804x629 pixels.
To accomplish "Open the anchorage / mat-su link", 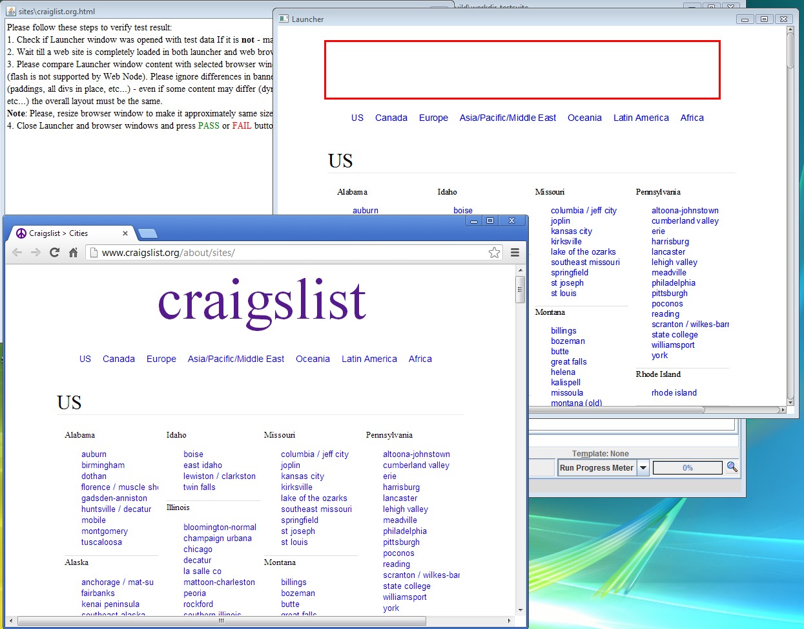I will [x=118, y=582].
